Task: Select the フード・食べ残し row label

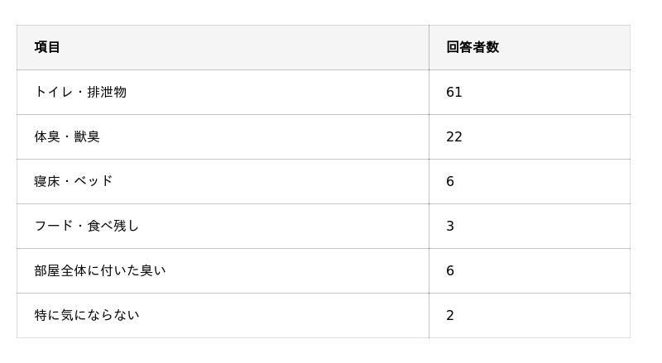Action: 87,226
